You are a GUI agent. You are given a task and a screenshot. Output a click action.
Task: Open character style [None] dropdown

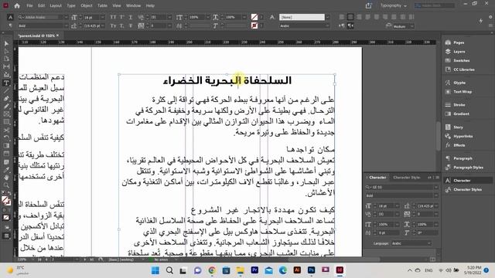327,17
